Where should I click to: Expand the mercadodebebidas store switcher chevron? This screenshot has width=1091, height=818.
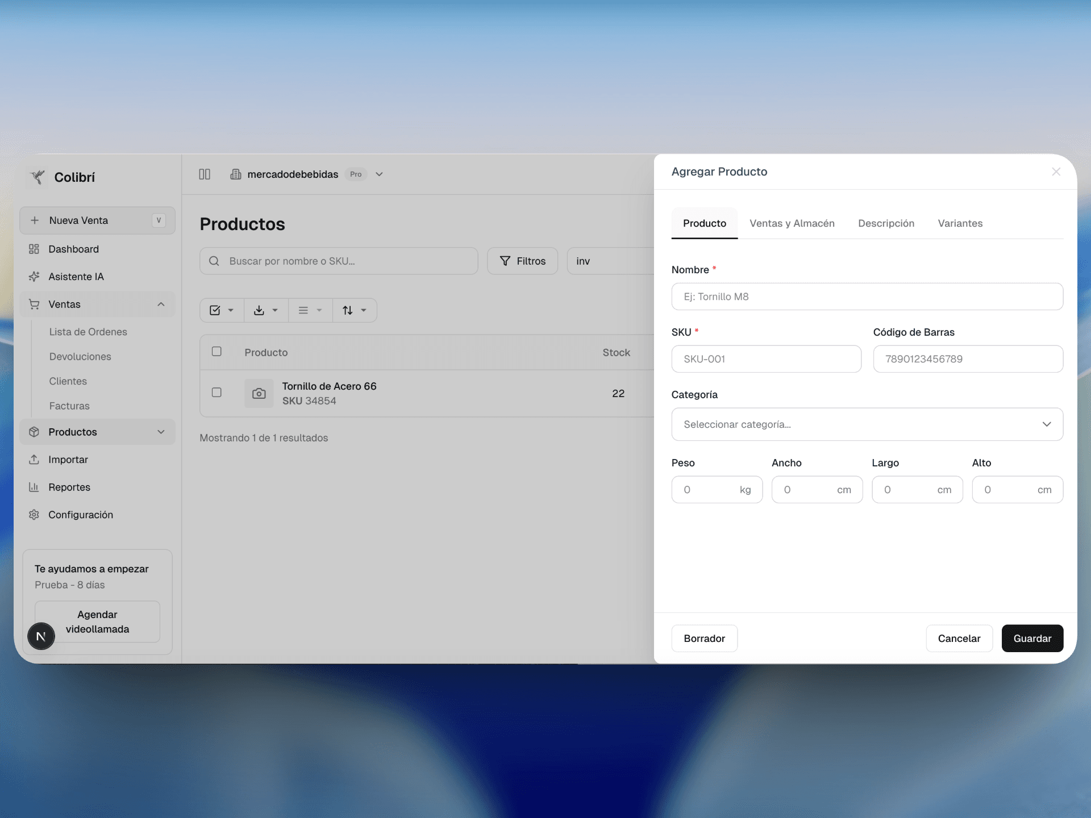click(379, 174)
